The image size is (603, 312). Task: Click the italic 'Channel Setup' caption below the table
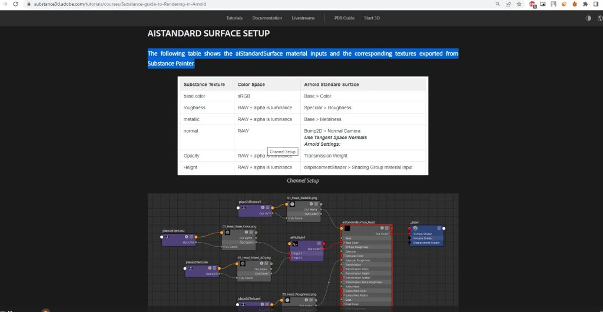303,180
